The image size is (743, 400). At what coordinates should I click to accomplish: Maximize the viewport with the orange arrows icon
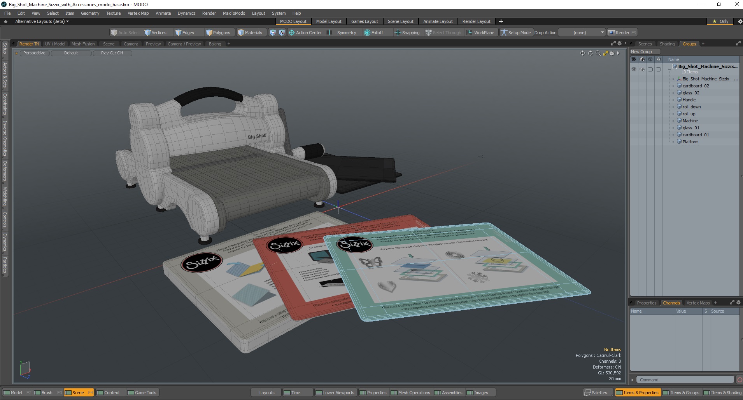[605, 53]
